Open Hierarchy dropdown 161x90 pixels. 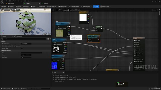tap(41, 6)
